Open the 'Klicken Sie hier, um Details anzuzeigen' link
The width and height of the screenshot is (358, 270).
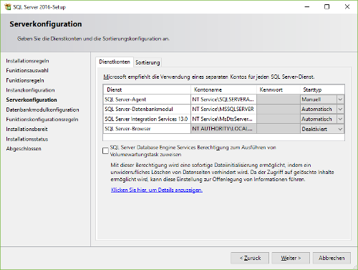click(x=157, y=190)
